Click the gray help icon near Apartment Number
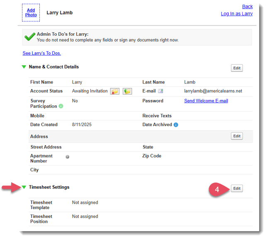267x239 pixels. (67, 157)
